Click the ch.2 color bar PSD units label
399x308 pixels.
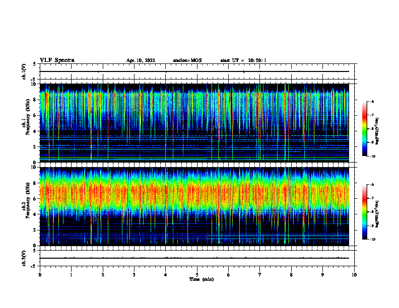tap(377, 214)
